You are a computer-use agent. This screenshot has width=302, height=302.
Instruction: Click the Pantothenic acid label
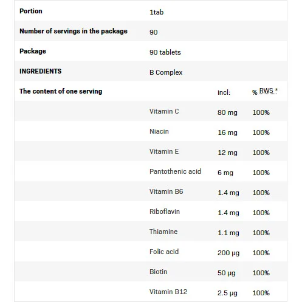pyautogui.click(x=175, y=171)
